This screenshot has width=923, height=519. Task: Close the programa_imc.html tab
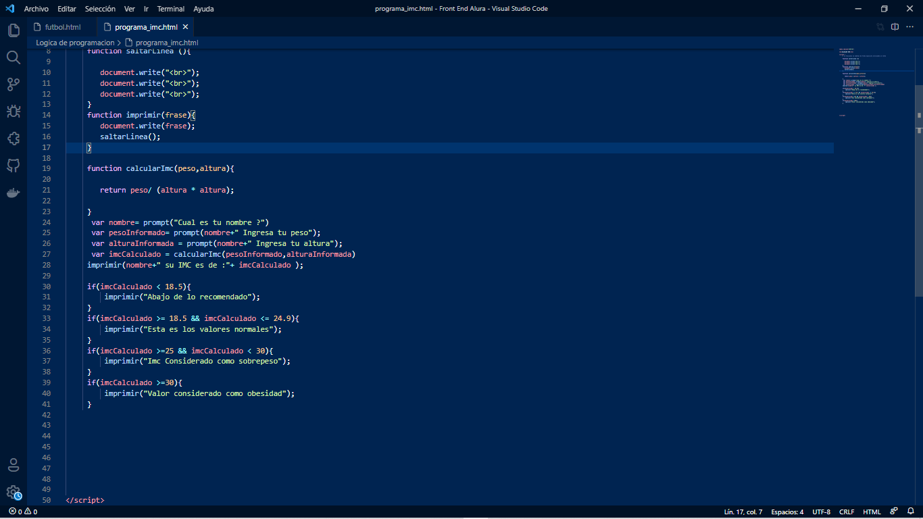pyautogui.click(x=185, y=27)
